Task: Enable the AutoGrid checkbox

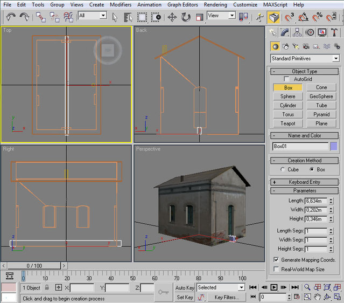Action: (286, 79)
